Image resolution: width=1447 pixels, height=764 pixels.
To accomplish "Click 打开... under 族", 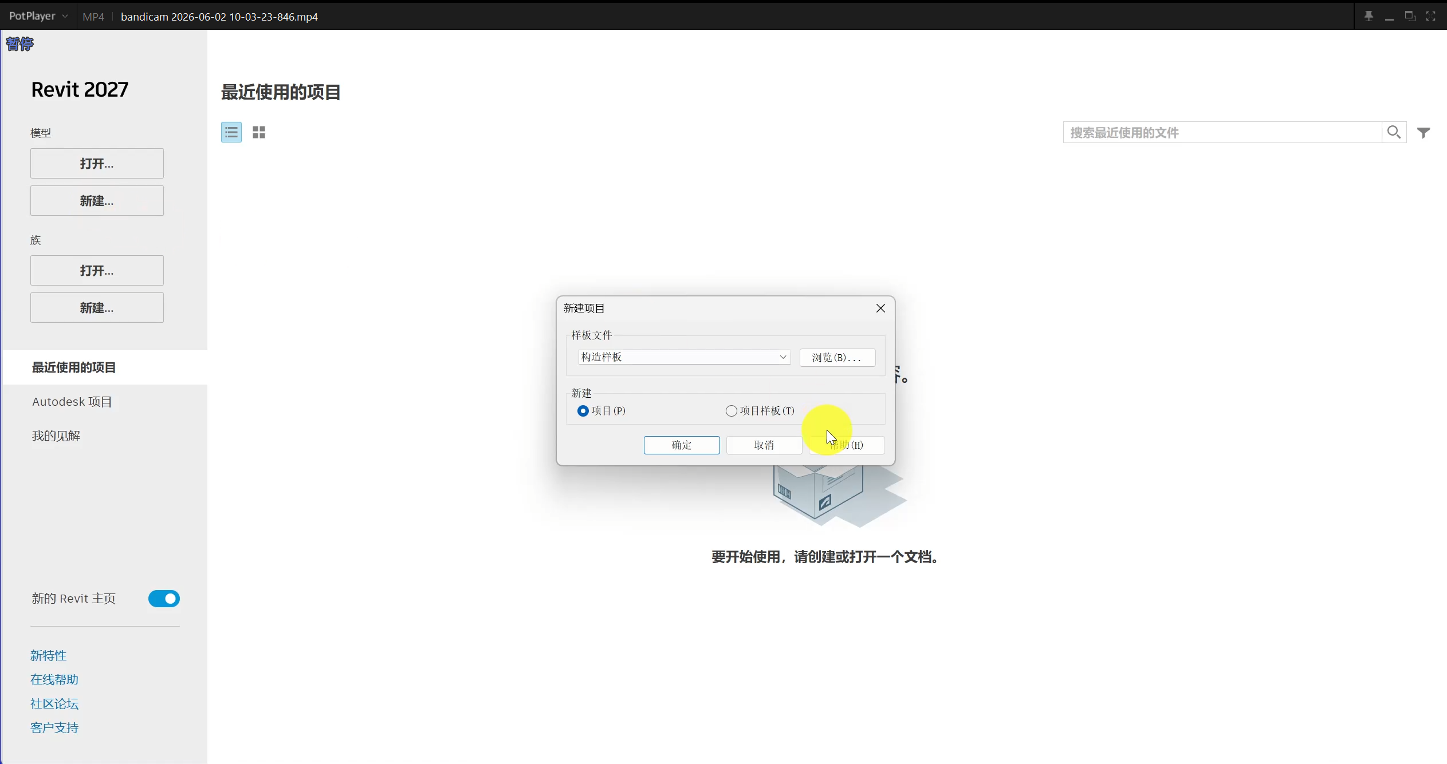I will [x=97, y=271].
